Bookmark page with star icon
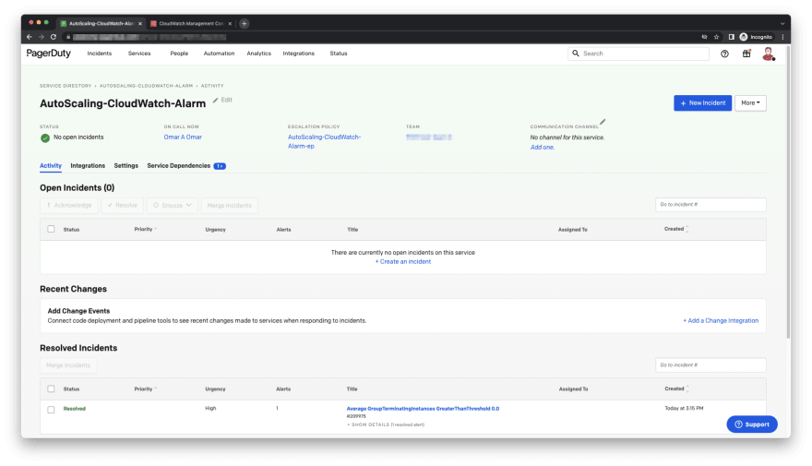Image resolution: width=812 pixels, height=466 pixels. click(717, 37)
